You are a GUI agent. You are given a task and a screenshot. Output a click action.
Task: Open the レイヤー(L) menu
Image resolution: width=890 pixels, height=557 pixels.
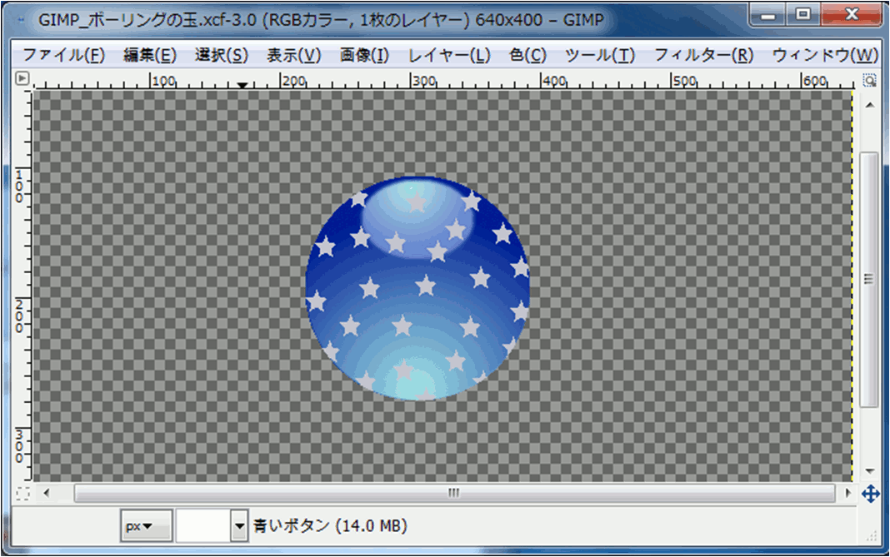pos(449,56)
